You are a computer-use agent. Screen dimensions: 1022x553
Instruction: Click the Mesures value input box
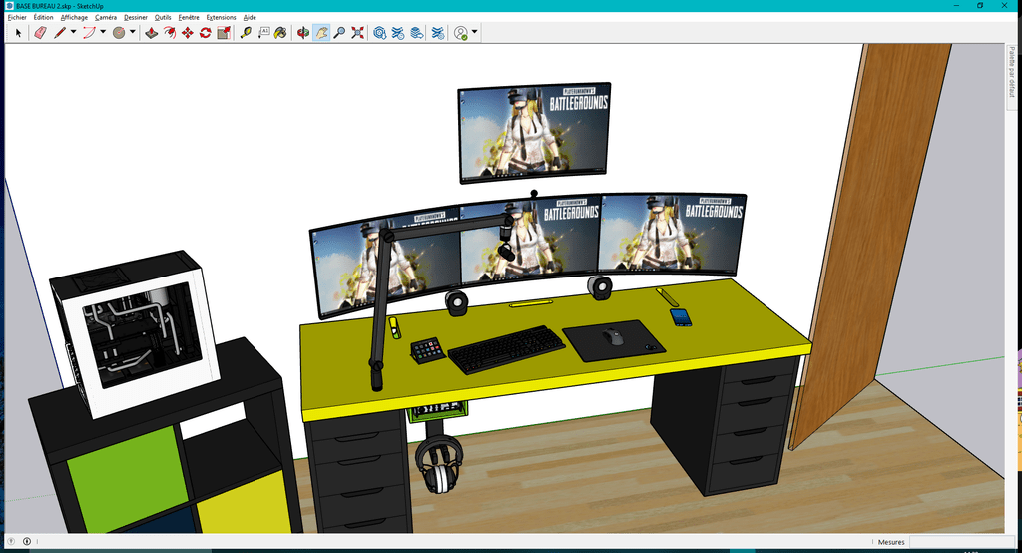[x=962, y=542]
